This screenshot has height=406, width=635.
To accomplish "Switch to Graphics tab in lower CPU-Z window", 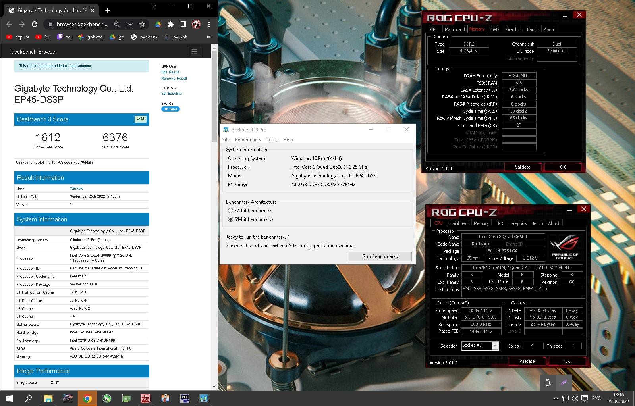I will coord(519,223).
